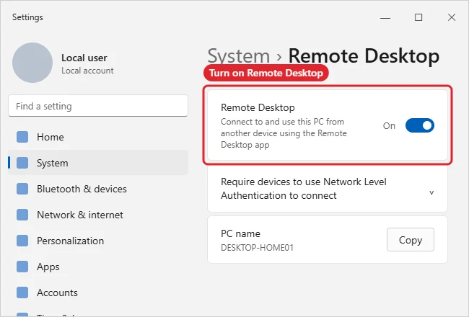Focus the Find a setting search box
The width and height of the screenshot is (469, 317).
click(98, 106)
